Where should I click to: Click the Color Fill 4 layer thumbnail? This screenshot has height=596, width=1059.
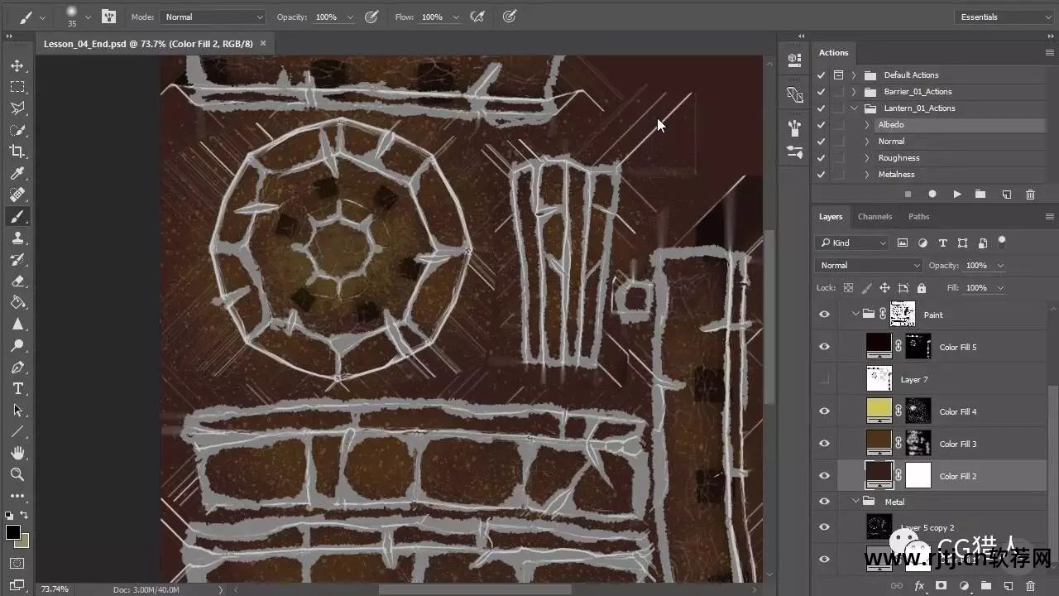coord(879,411)
